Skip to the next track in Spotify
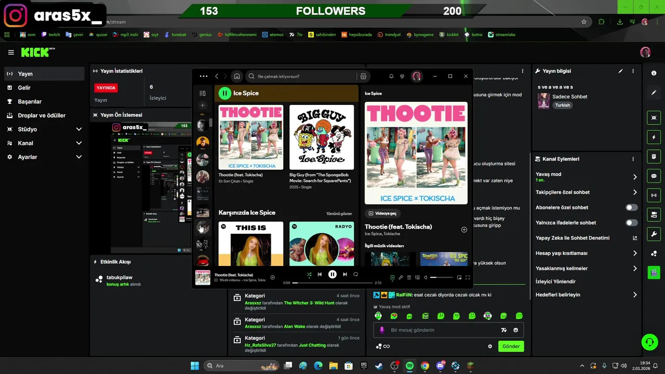 tap(344, 274)
